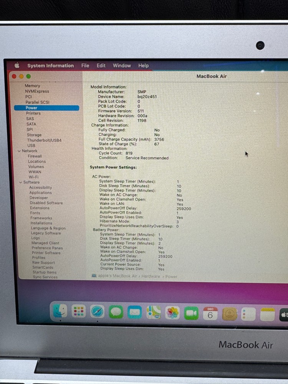The image size is (288, 384).
Task: Select Storage in sidebar
Action: [34, 135]
